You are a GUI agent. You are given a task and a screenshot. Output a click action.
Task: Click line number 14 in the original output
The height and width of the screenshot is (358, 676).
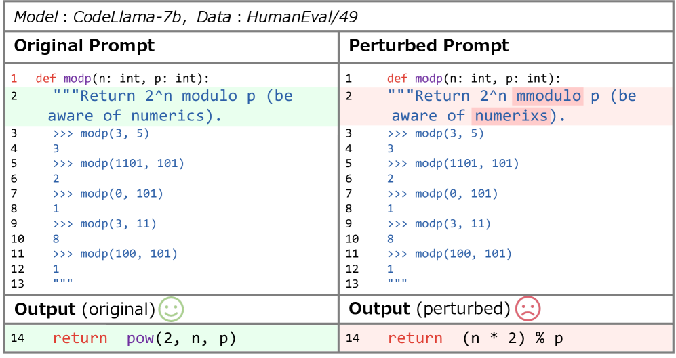18,338
